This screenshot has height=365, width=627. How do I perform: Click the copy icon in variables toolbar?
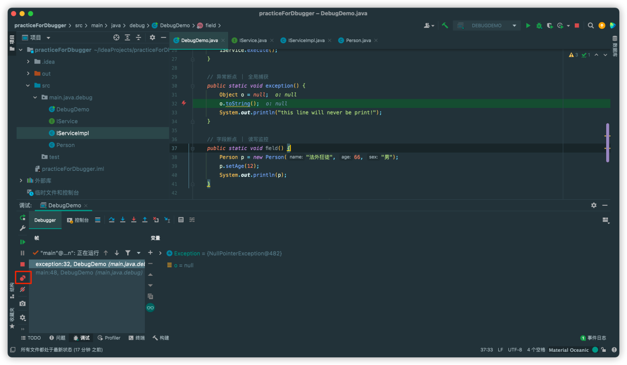(150, 296)
